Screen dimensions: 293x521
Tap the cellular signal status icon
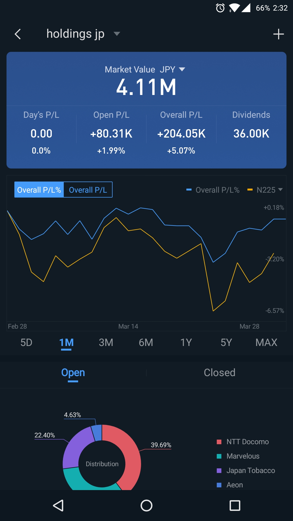(246, 8)
